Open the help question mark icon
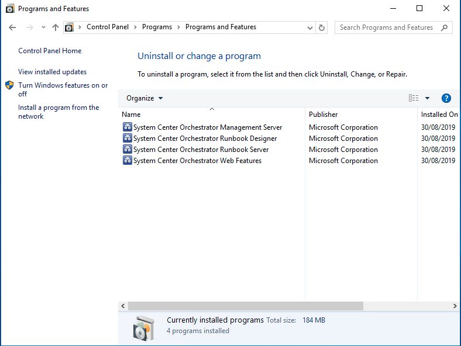The width and height of the screenshot is (461, 346). coord(446,98)
